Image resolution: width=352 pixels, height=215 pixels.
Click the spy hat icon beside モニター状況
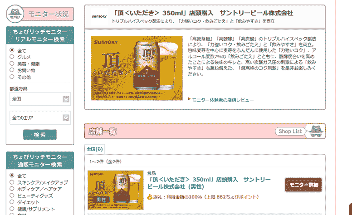tap(15, 14)
